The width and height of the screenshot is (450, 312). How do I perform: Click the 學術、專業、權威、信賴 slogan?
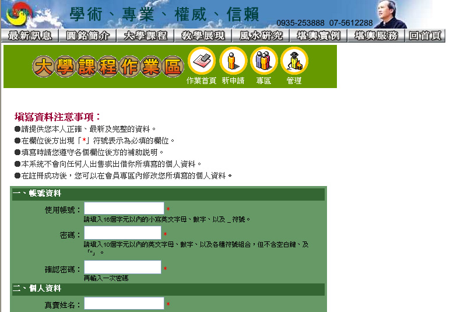pos(164,15)
